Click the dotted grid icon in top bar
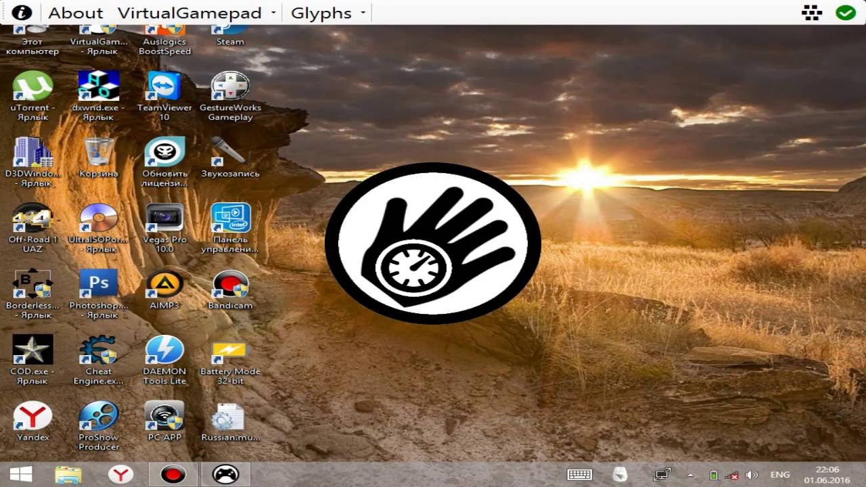The image size is (866, 487). (x=812, y=12)
